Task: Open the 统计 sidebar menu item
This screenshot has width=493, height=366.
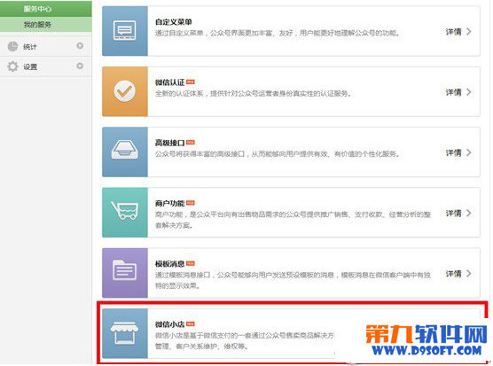Action: pyautogui.click(x=46, y=46)
